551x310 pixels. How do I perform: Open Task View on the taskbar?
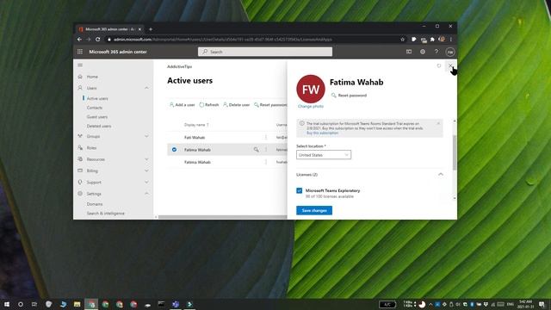click(34, 304)
